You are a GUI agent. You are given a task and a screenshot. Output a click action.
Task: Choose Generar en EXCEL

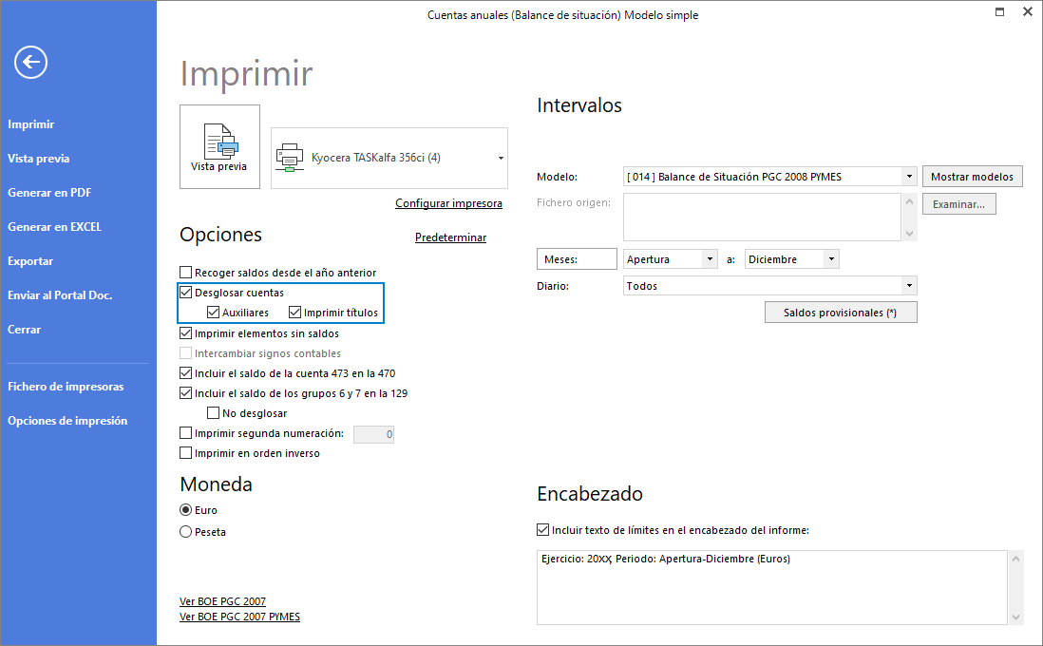click(x=54, y=227)
